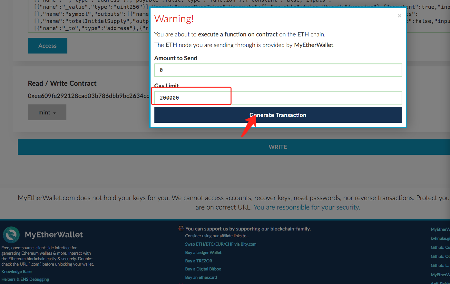Click the Read / Write Contract heading

pyautogui.click(x=62, y=83)
